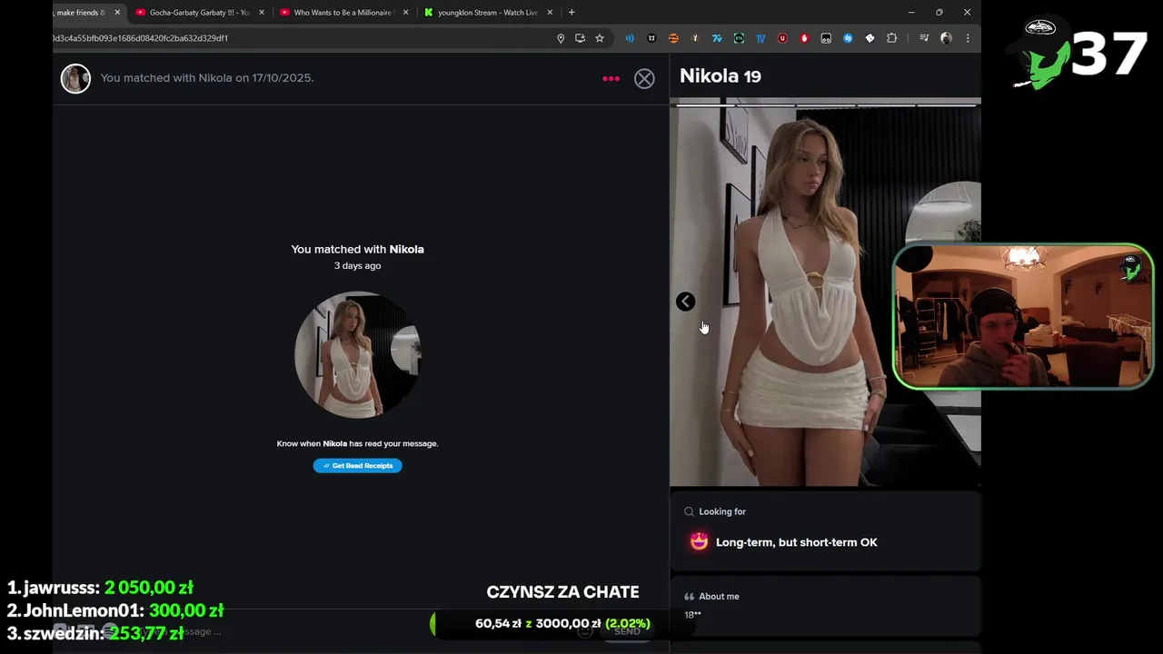This screenshot has width=1163, height=654.
Task: Click the install app icon in address bar
Action: [x=580, y=38]
